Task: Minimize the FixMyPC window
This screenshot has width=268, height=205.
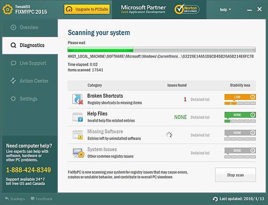Action: coord(249,10)
